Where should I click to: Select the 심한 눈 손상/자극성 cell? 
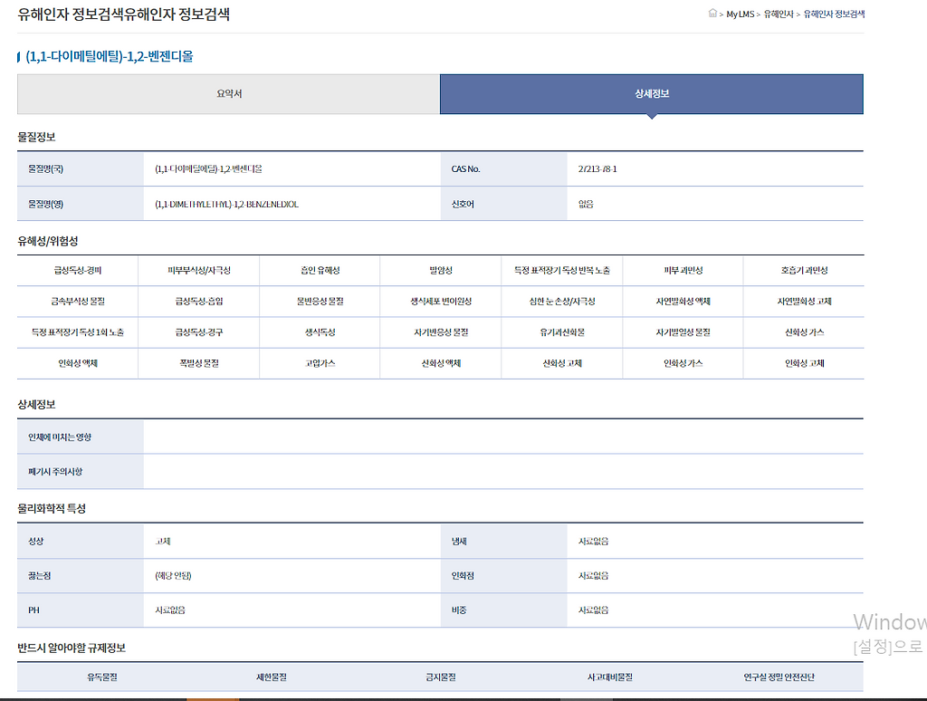[561, 301]
